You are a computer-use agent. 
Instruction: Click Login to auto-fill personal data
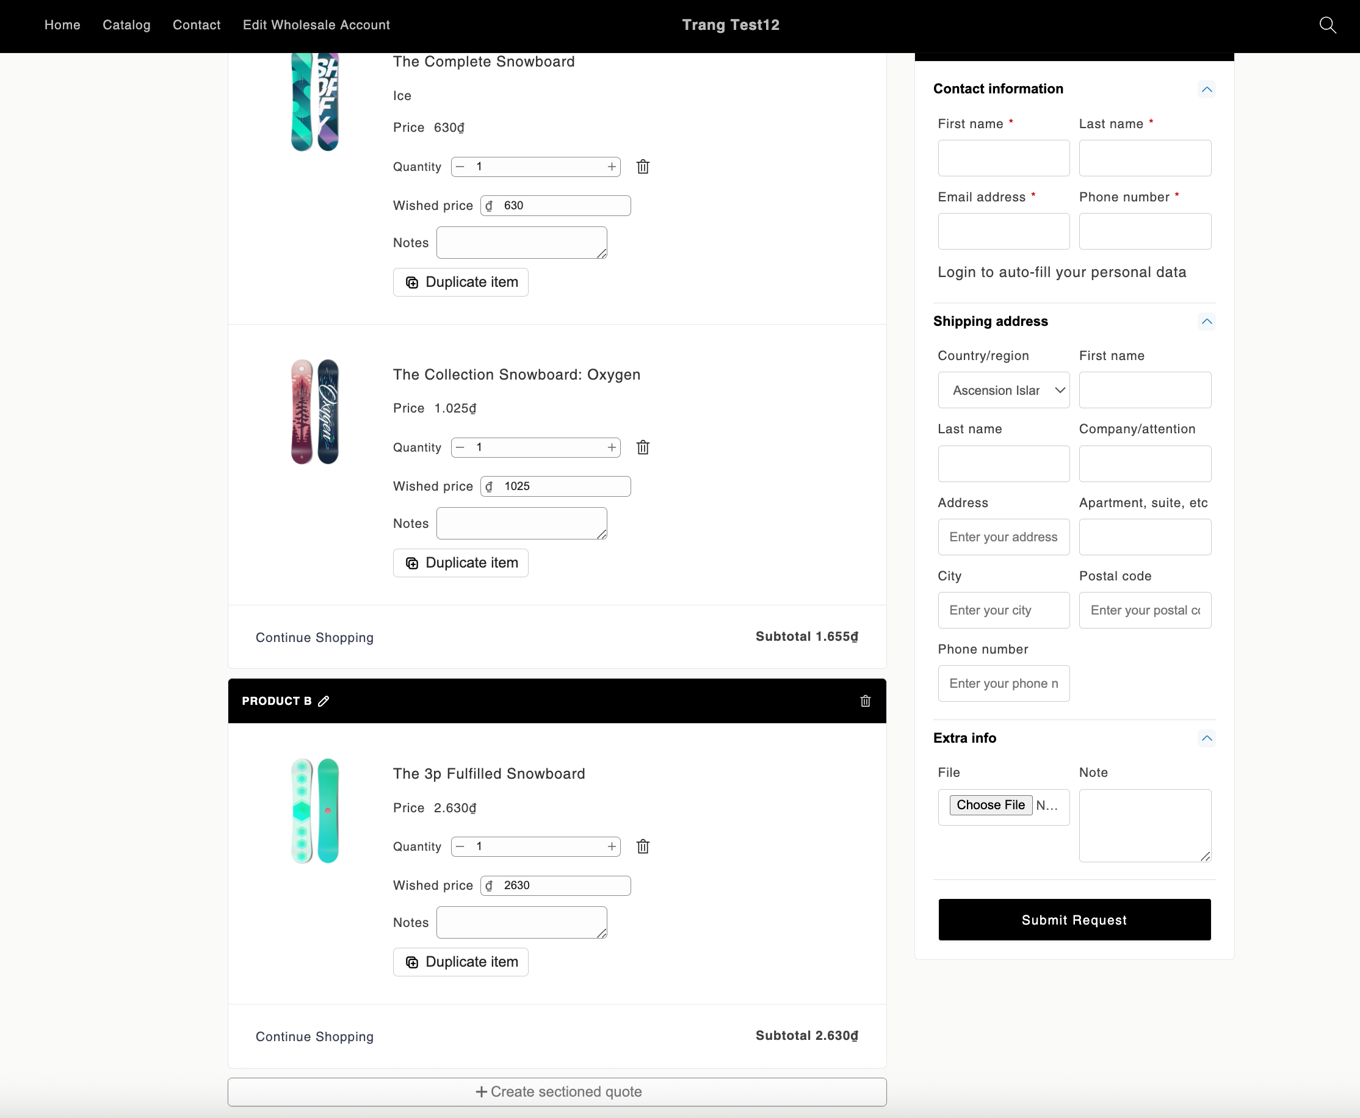1062,272
